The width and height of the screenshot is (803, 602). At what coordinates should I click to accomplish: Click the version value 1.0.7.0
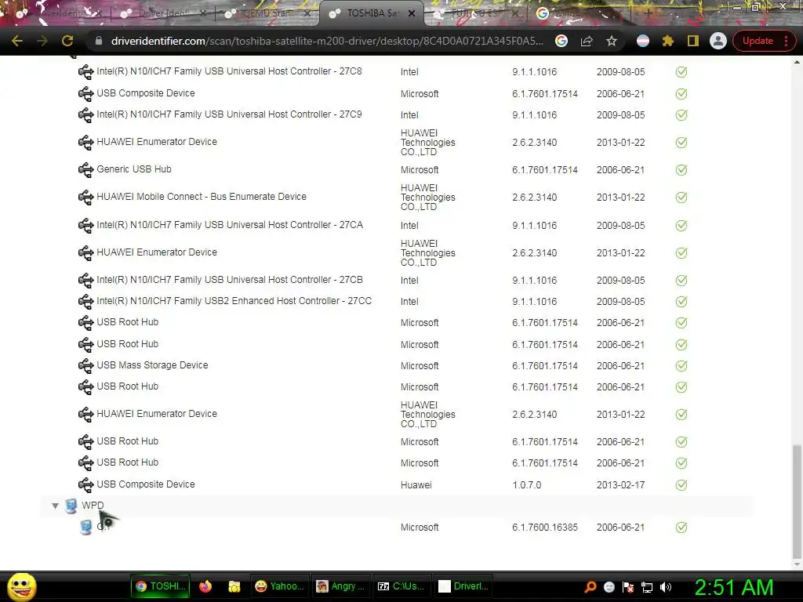[x=526, y=484]
